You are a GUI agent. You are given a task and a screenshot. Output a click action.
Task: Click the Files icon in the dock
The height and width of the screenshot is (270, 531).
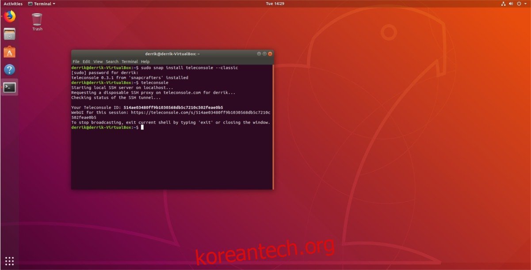tap(9, 34)
